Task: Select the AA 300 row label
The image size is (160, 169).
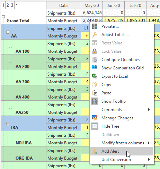Action: [x=23, y=82]
